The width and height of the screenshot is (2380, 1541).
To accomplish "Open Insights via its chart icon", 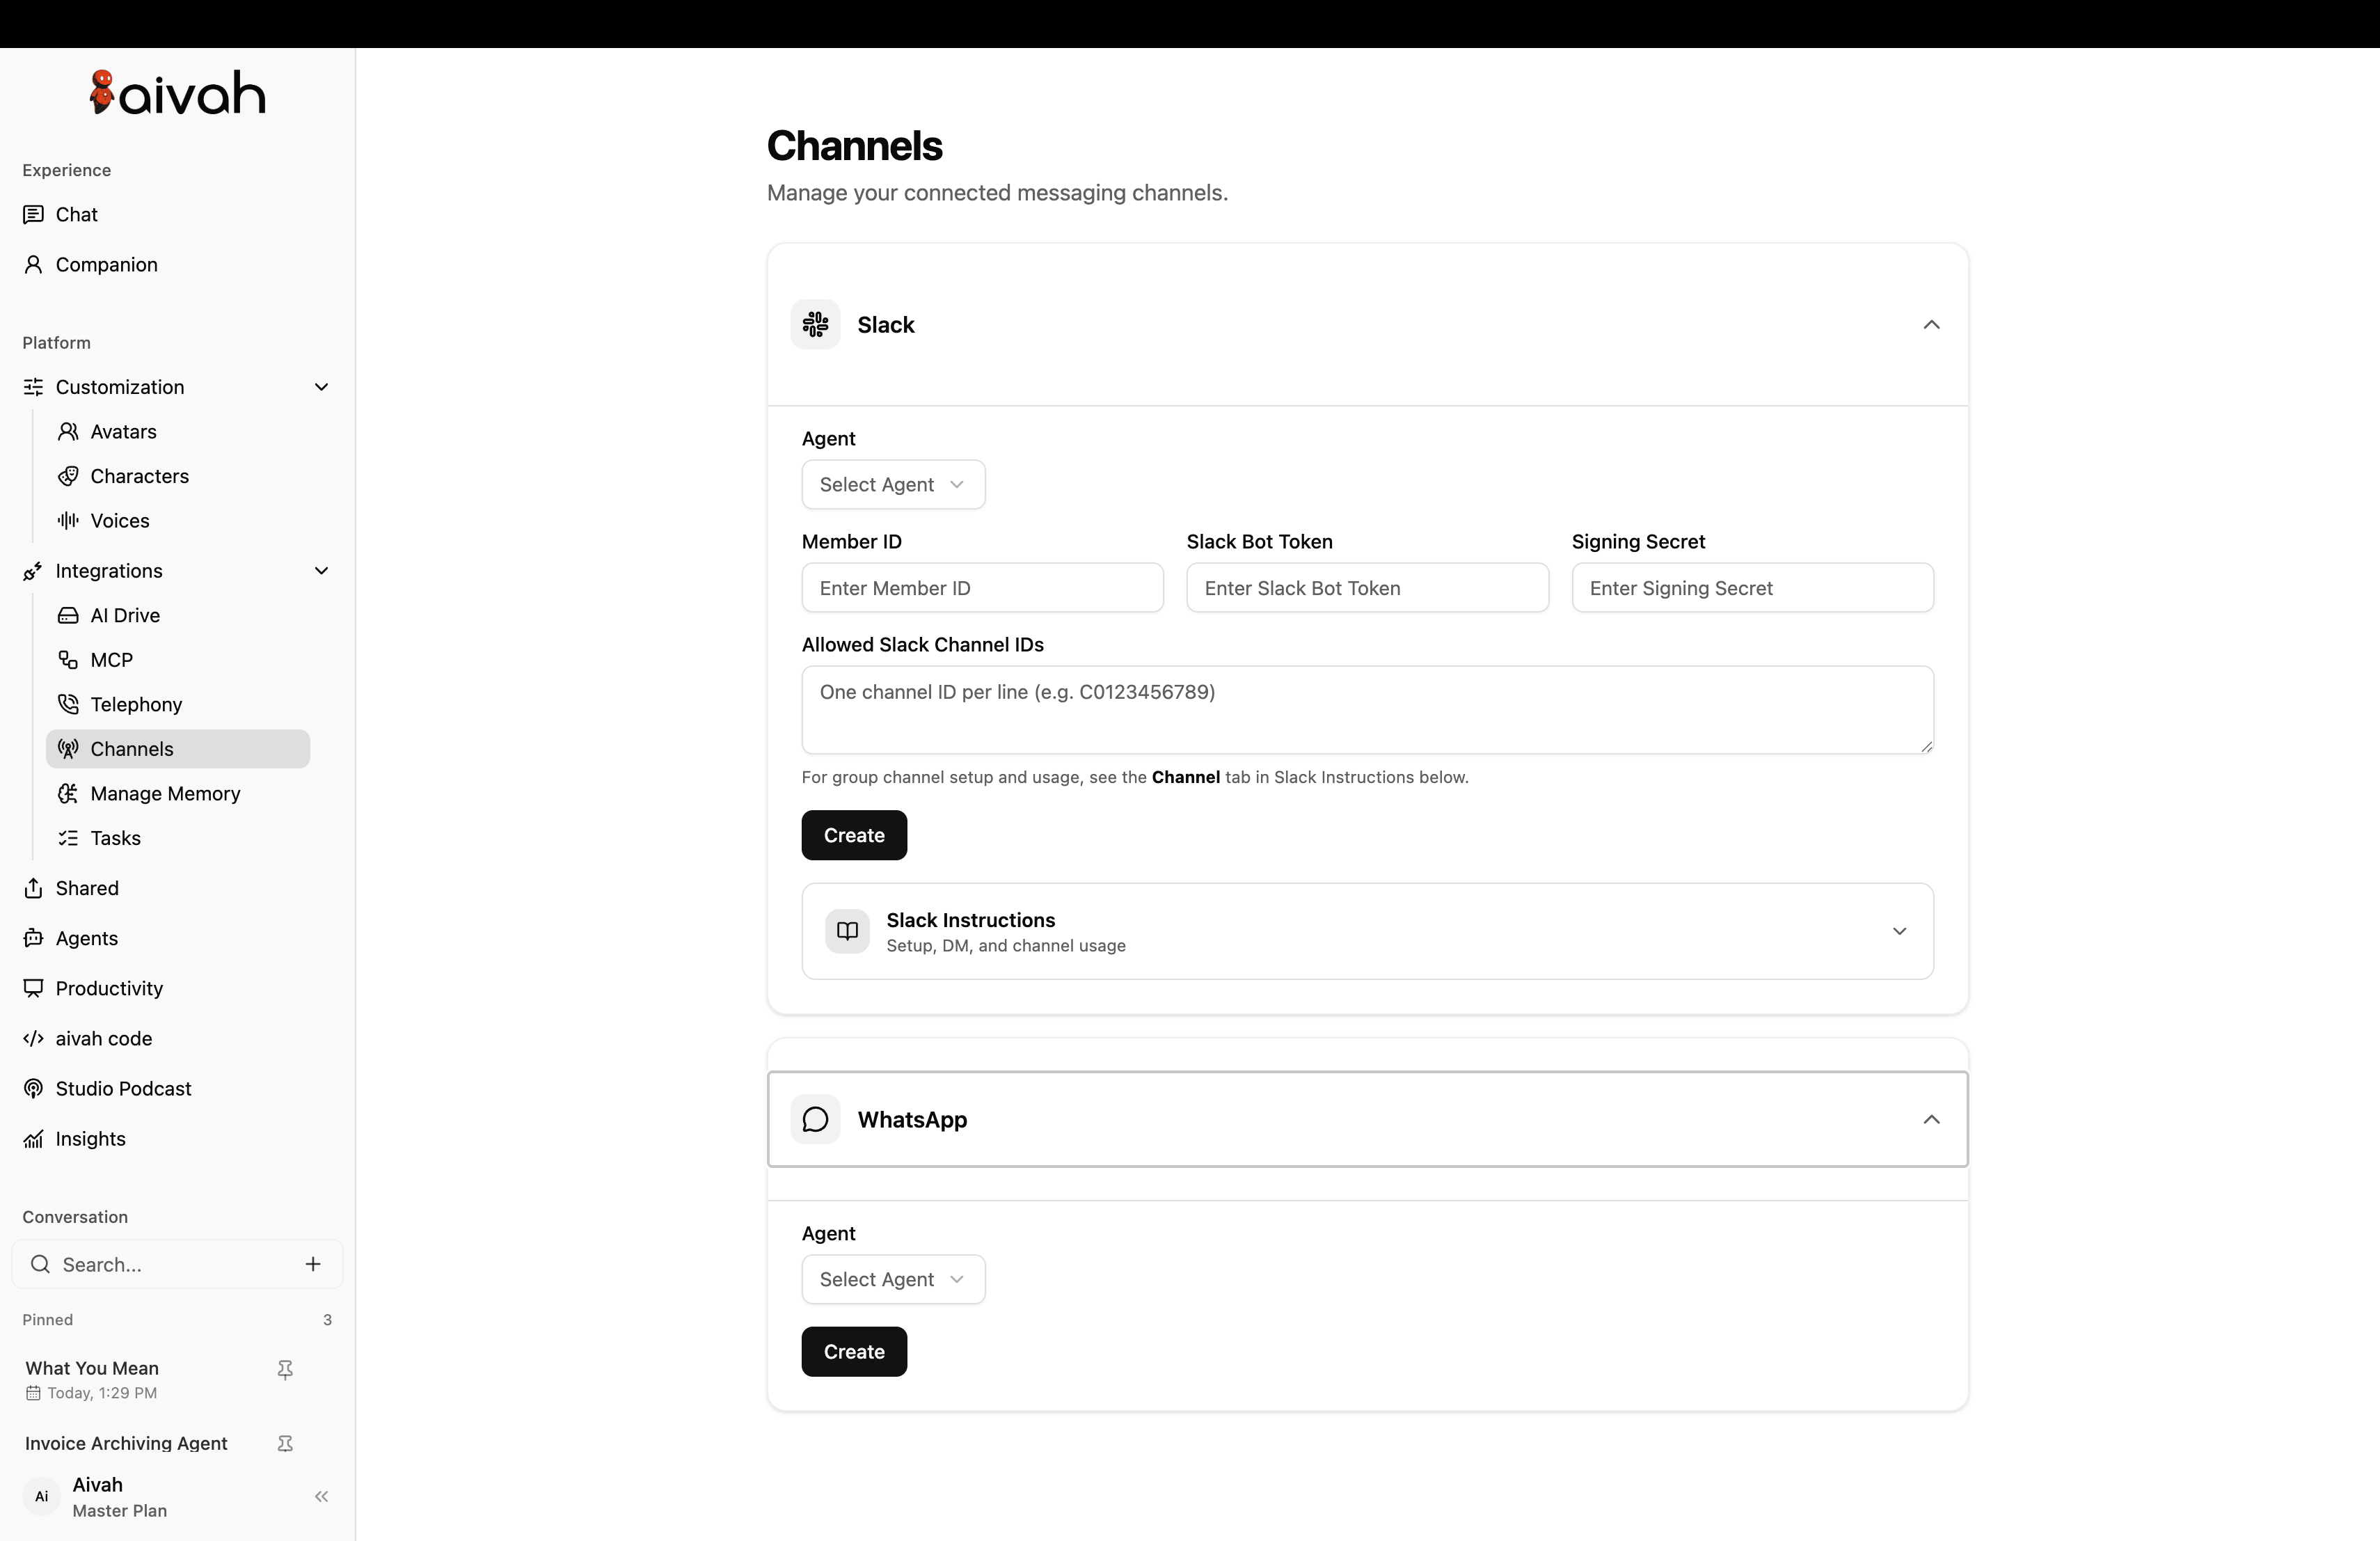I will (x=33, y=1139).
